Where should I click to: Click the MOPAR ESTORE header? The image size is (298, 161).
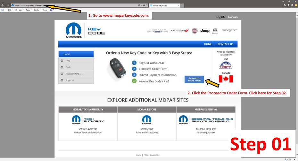[147, 109]
